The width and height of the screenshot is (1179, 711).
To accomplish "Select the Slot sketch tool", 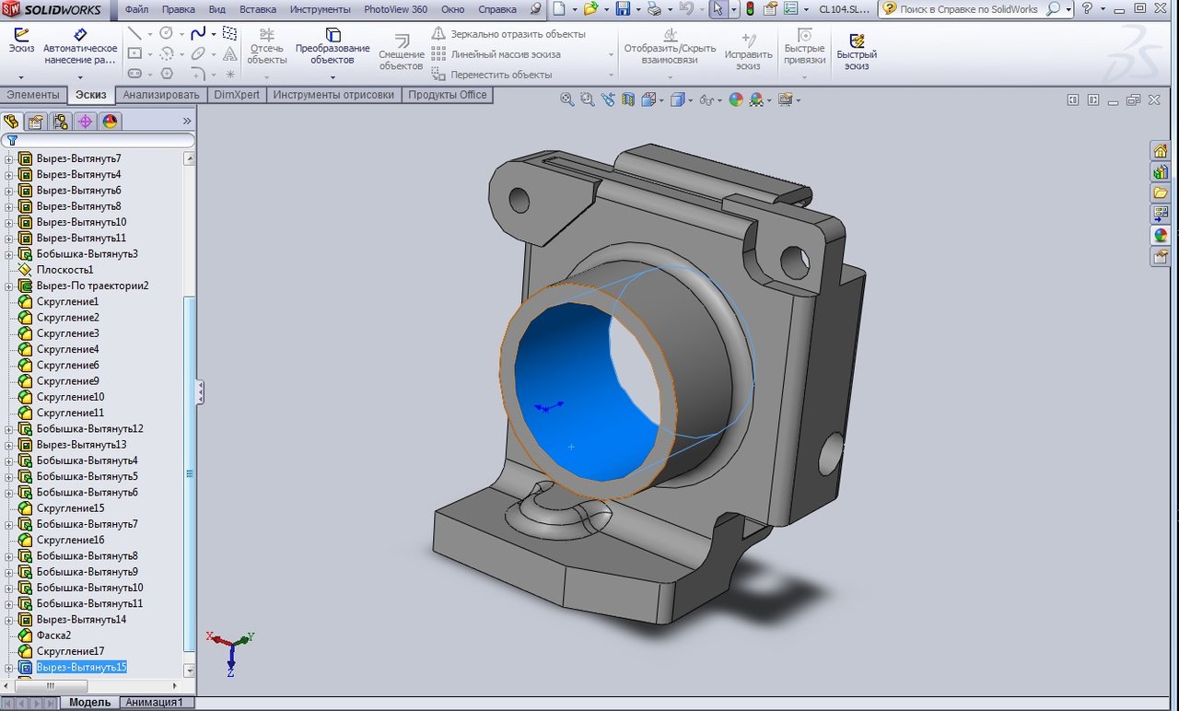I will [134, 74].
